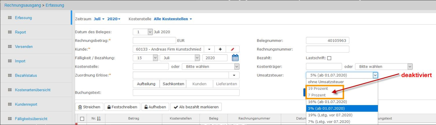Image resolution: width=436 pixels, height=125 pixels.
Task: Click the Zuordnung Erlöse input field
Action: click(x=181, y=75)
